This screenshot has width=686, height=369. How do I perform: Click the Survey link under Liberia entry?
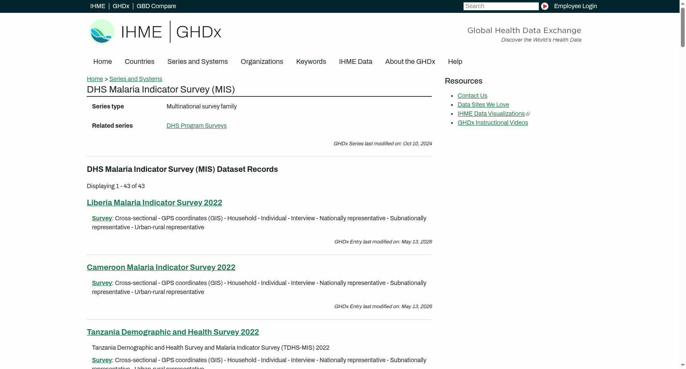coord(102,218)
